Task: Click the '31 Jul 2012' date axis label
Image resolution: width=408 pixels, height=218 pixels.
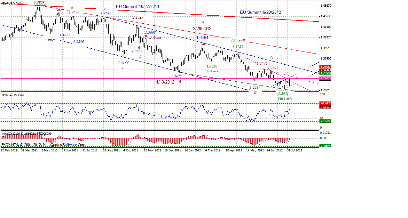Action: (x=295, y=150)
